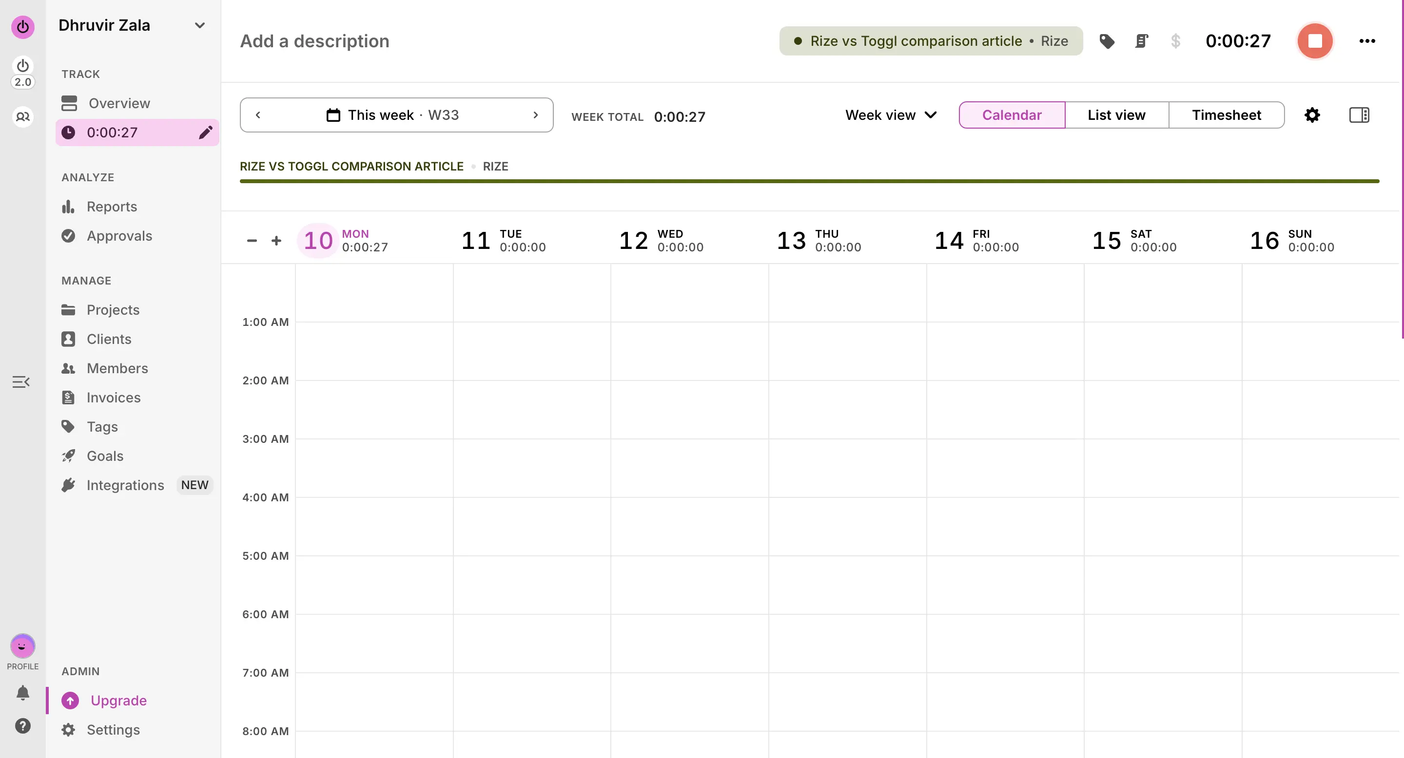Click the timer duration 0:00:27 in header
Image resolution: width=1404 pixels, height=758 pixels.
point(1238,41)
